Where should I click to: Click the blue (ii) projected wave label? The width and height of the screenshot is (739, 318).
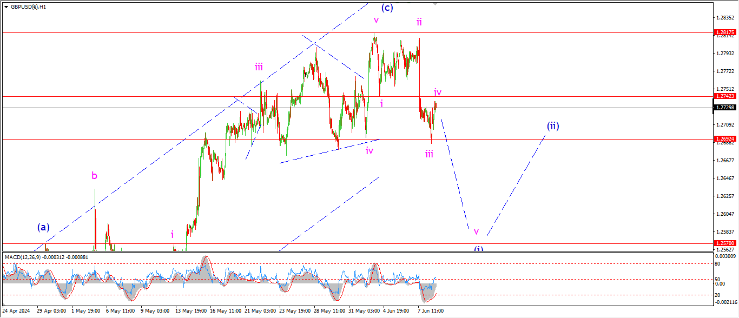(x=552, y=126)
